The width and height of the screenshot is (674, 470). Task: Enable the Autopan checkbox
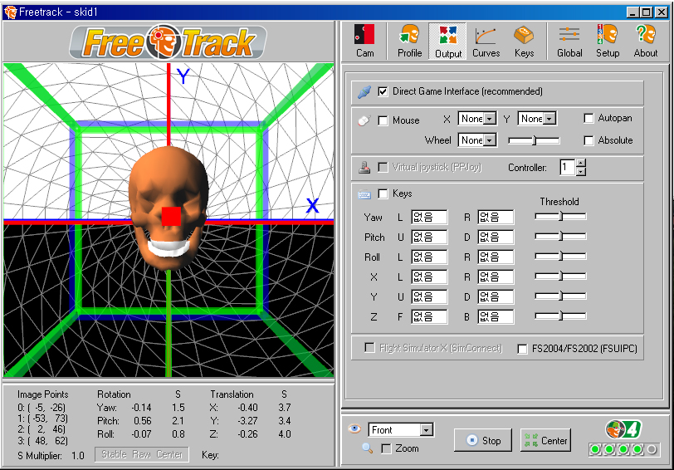pyautogui.click(x=589, y=119)
